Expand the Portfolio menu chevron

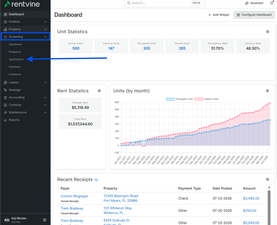point(45,22)
